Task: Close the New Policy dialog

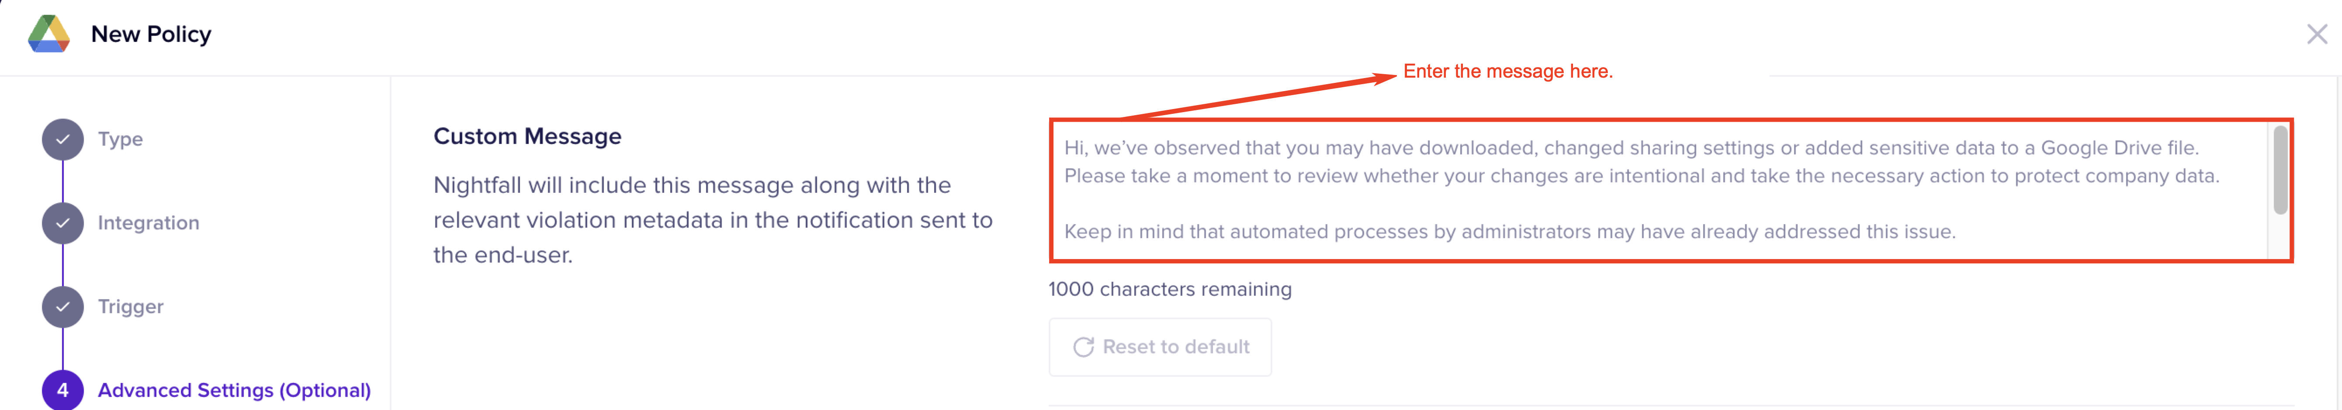Action: (2317, 34)
